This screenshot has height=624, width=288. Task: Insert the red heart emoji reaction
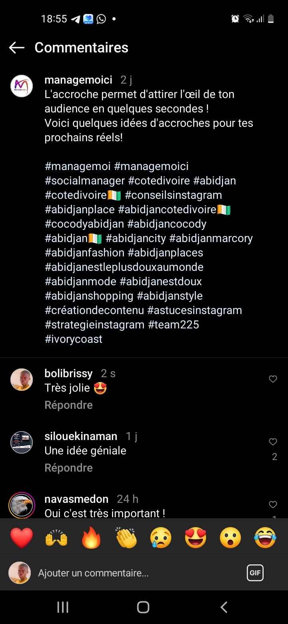coord(22,538)
